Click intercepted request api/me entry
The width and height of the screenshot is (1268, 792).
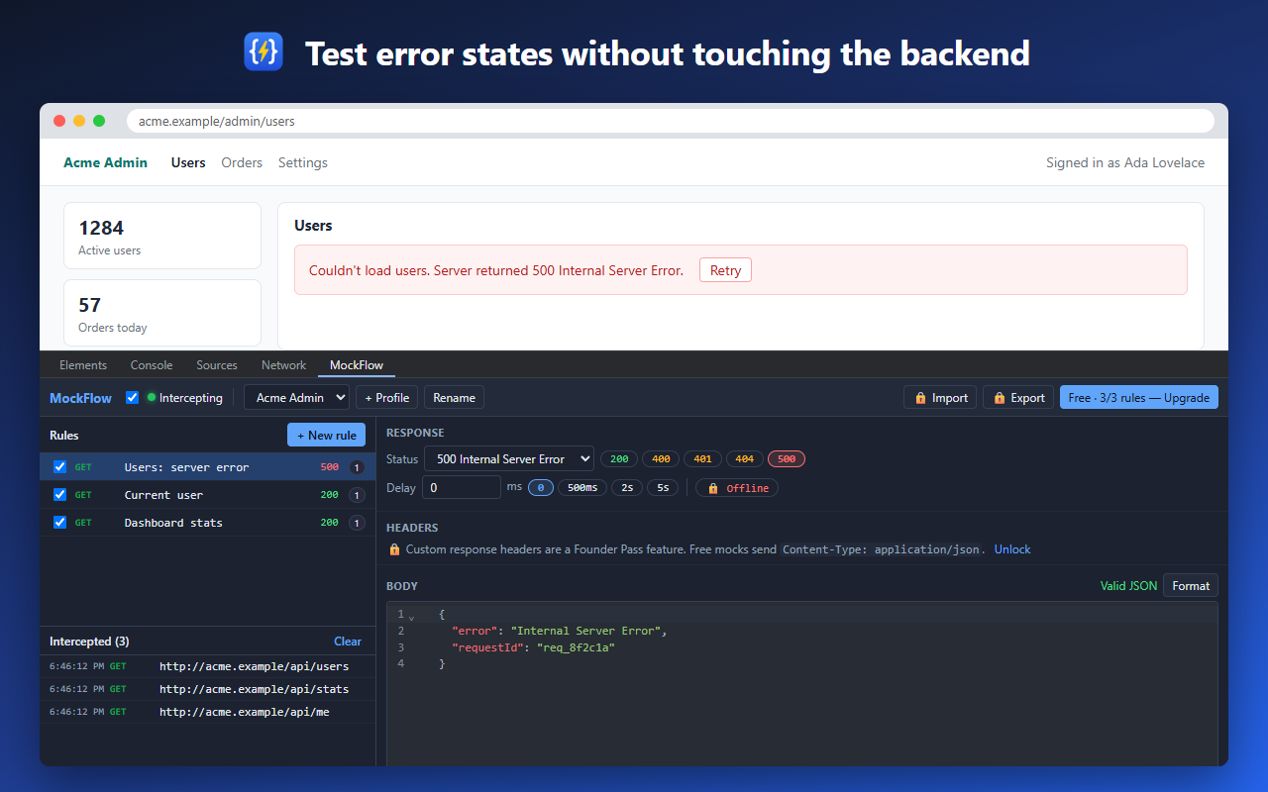pos(208,712)
